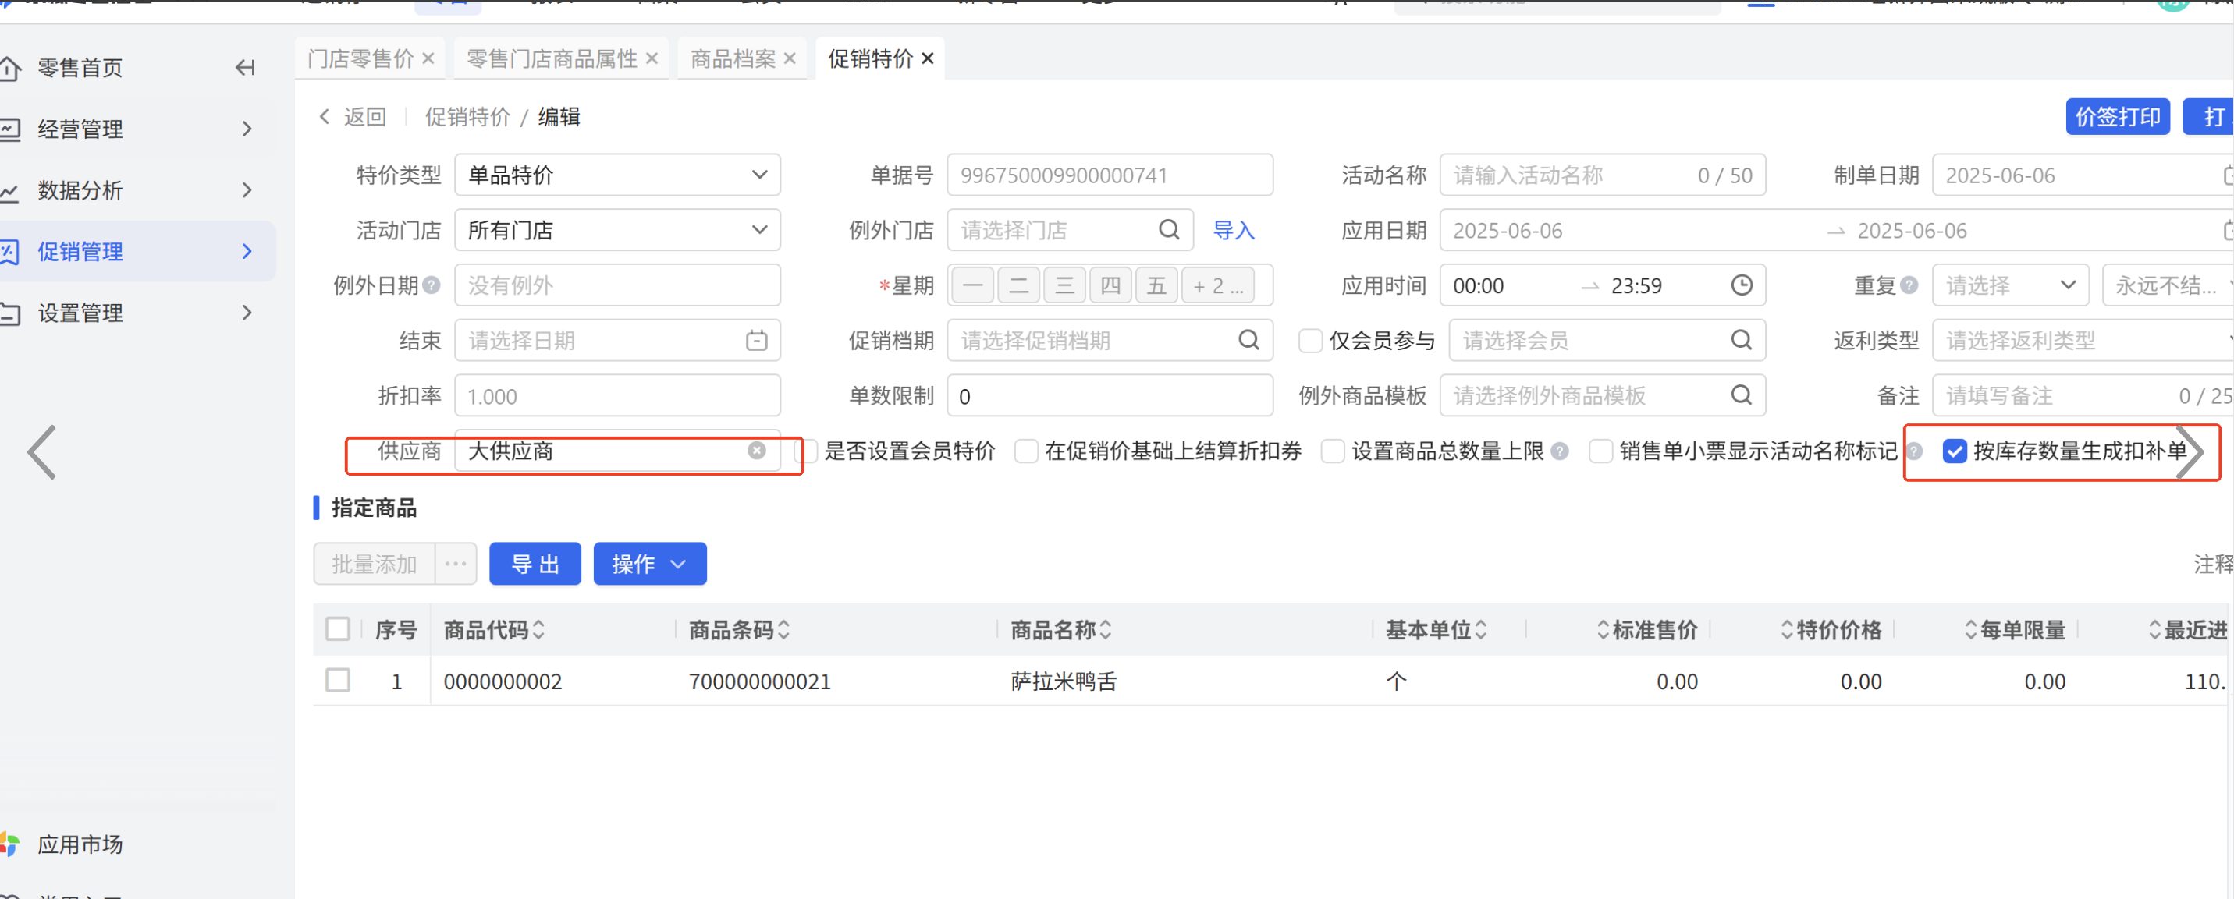2234x899 pixels.
Task: Sort by 特价价格 column
Action: click(x=1787, y=630)
